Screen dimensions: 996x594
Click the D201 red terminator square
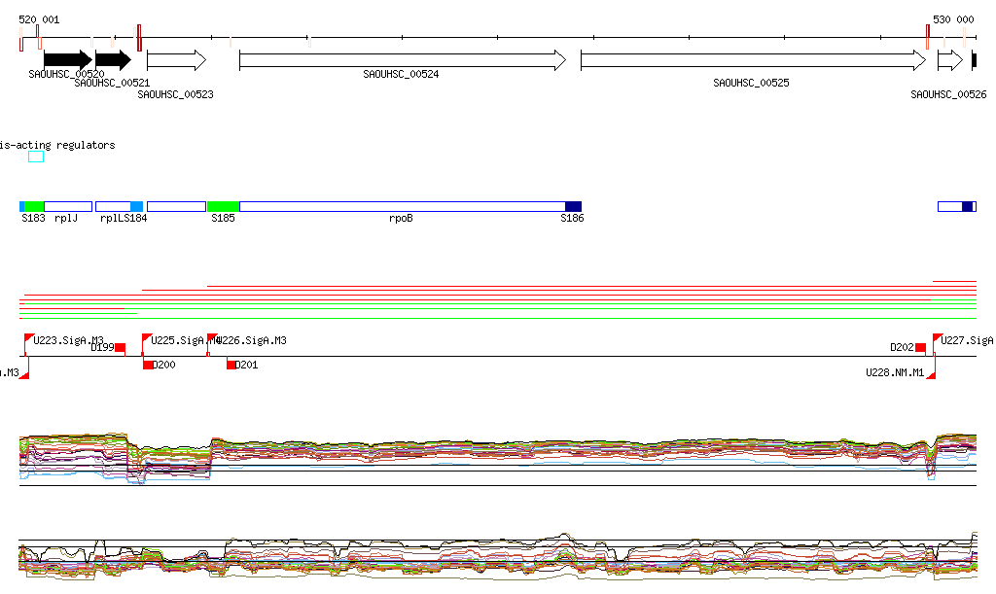[231, 365]
